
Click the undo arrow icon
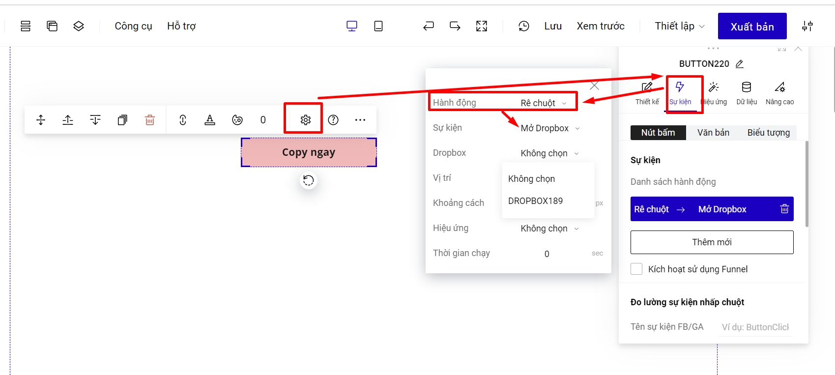point(429,26)
